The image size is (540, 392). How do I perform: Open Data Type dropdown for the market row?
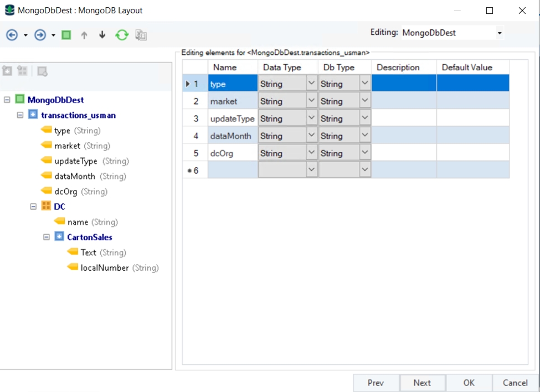(x=311, y=101)
